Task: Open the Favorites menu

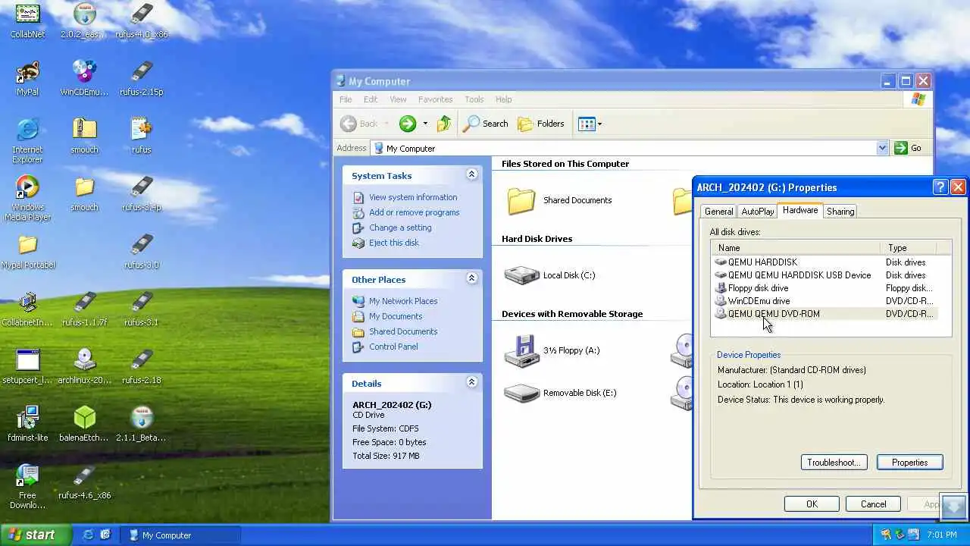Action: (435, 99)
